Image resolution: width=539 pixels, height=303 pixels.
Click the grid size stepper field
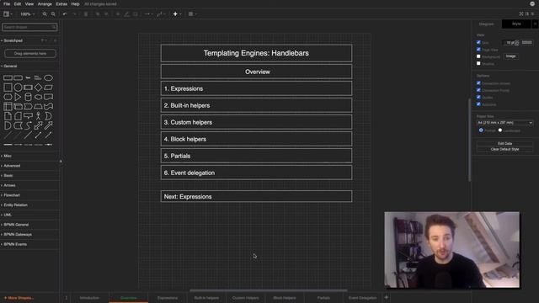[x=511, y=43]
